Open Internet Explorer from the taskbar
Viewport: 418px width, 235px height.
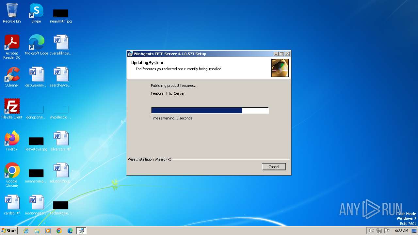pos(26,231)
